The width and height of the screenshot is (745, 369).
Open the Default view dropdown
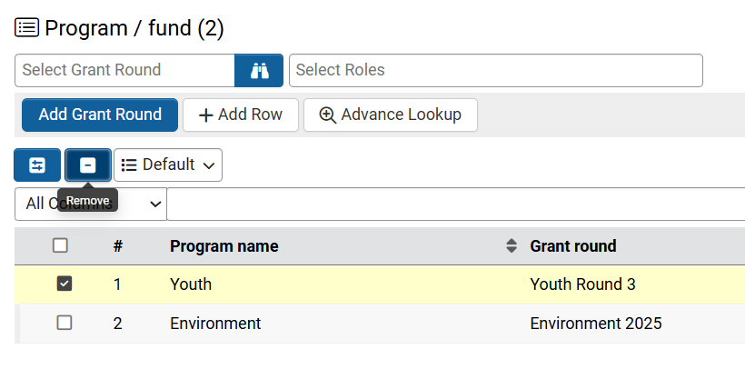(168, 165)
